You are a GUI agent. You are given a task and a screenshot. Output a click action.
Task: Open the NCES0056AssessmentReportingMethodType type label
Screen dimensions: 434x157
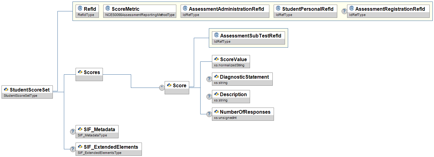pos(140,15)
